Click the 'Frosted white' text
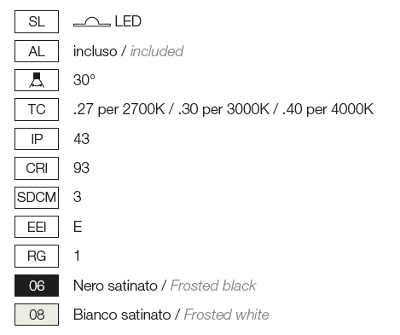 click(227, 315)
